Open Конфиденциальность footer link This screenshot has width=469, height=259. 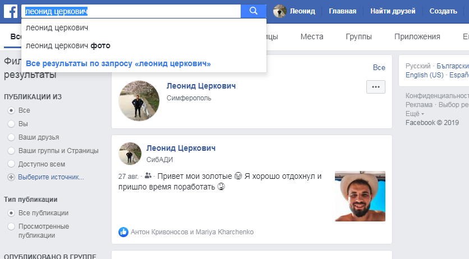click(437, 96)
